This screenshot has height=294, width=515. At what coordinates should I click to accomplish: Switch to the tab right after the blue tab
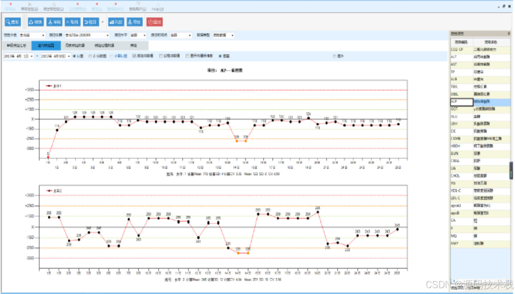click(75, 46)
